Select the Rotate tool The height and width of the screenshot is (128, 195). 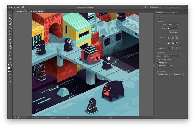[x=10, y=37]
